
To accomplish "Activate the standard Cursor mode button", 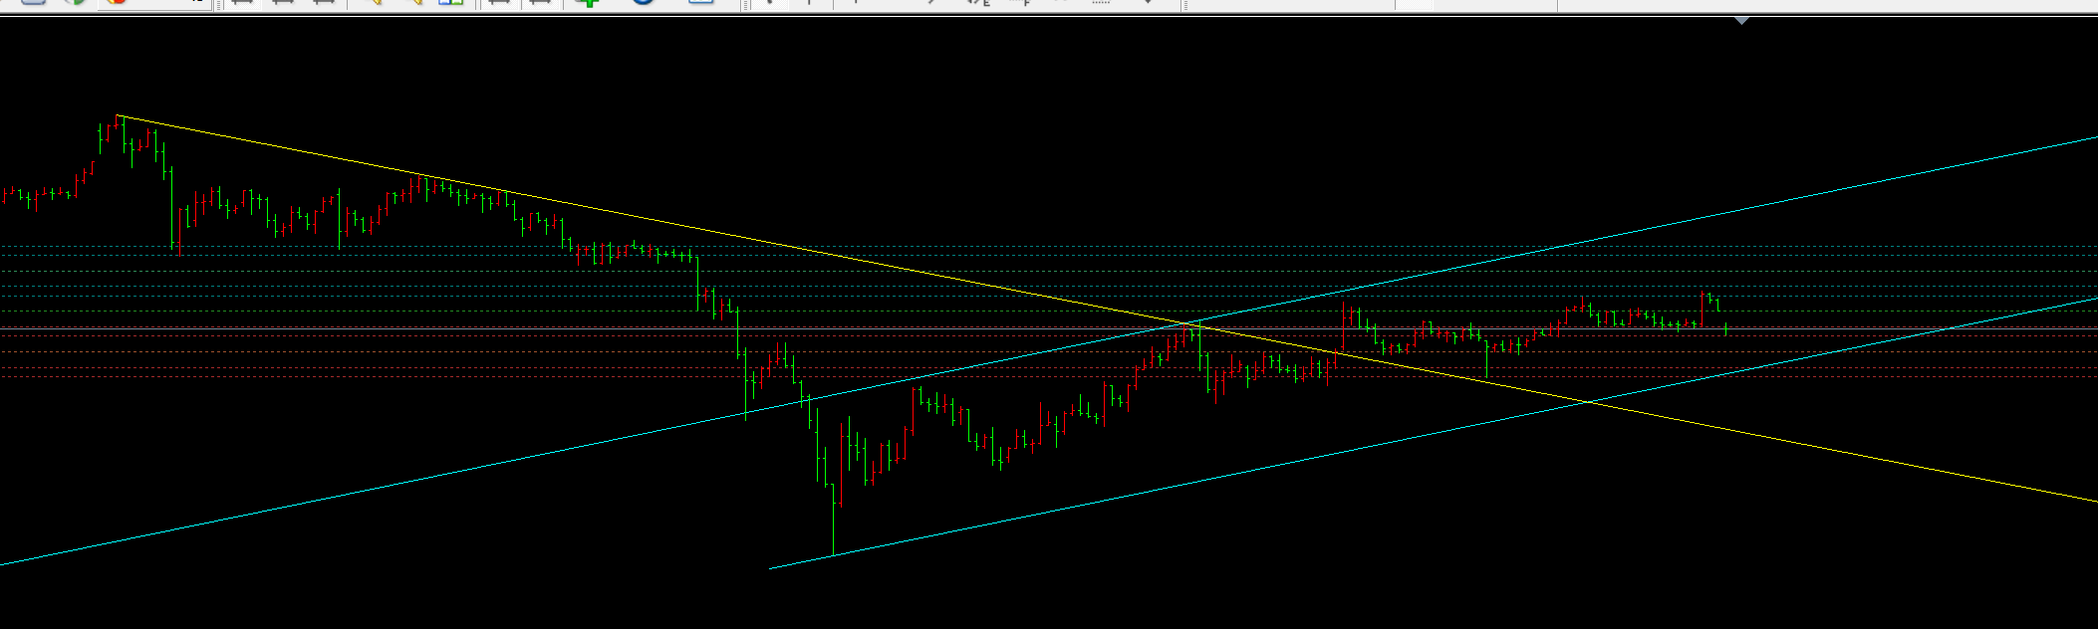I will (x=768, y=2).
